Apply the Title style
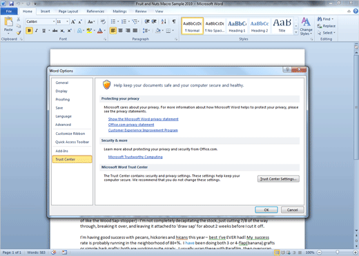This screenshot has width=359, height=256. pyautogui.click(x=282, y=26)
